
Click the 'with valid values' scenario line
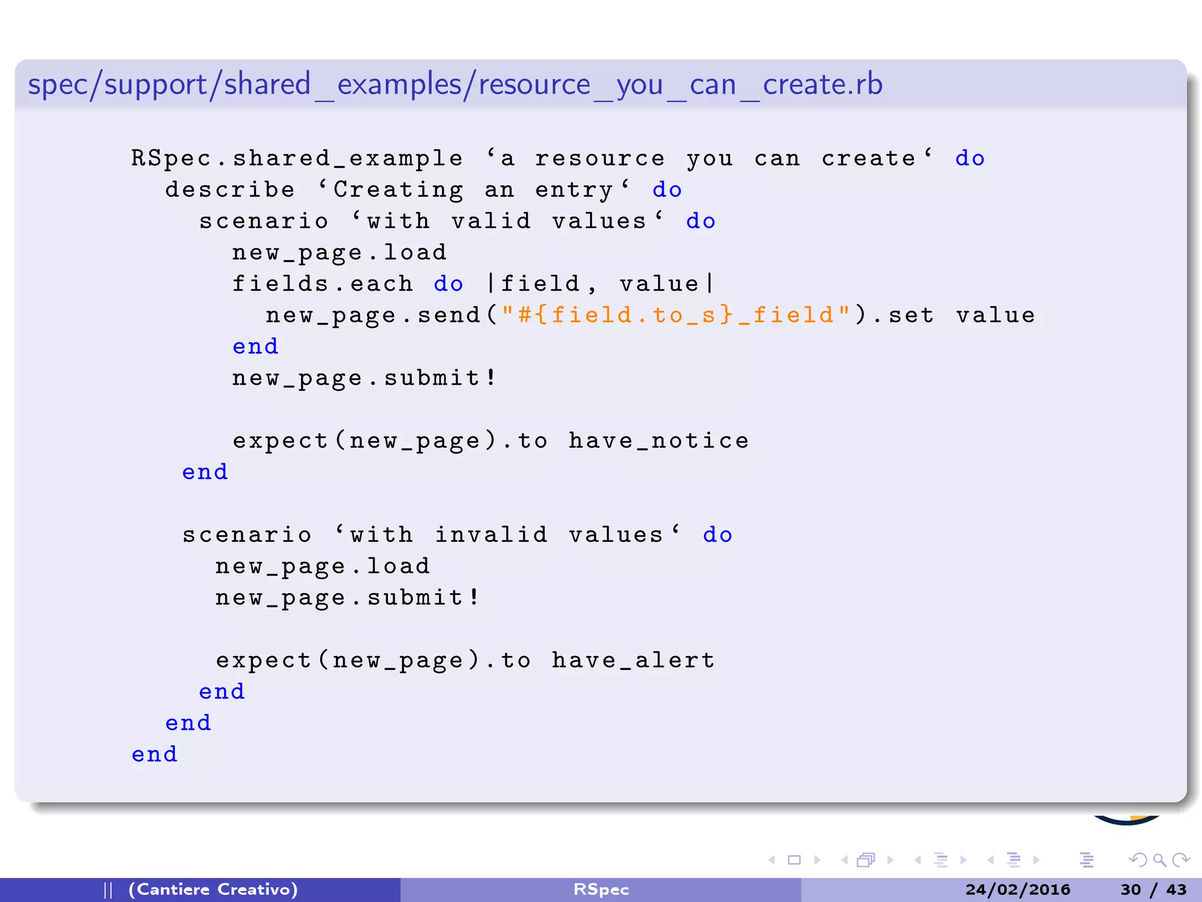(457, 221)
